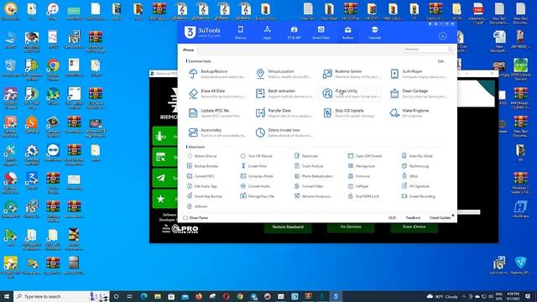Open the Screen Time tool
This screenshot has width=537, height=302.
pos(253,166)
